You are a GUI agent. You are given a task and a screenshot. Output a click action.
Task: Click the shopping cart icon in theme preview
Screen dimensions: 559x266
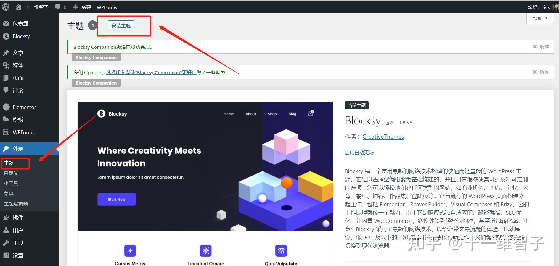click(311, 113)
